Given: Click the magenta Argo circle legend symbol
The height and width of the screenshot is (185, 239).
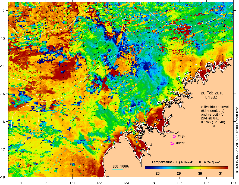Looking at the screenshot, I should coord(174,136).
